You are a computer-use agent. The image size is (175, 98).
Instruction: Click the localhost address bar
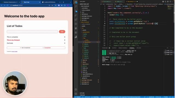29,5
